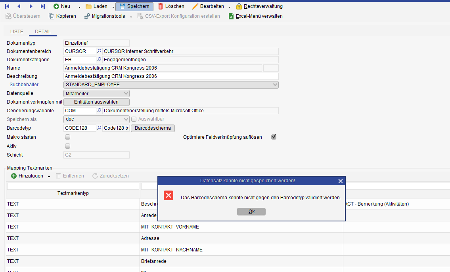Select the DETAIL tab
Screen dimensions: 450x272
(43, 32)
